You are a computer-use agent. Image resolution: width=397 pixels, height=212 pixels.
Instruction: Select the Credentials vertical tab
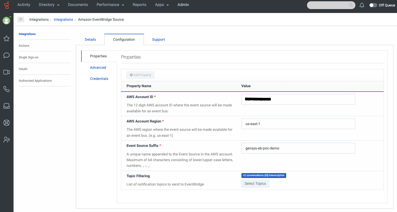point(99,79)
